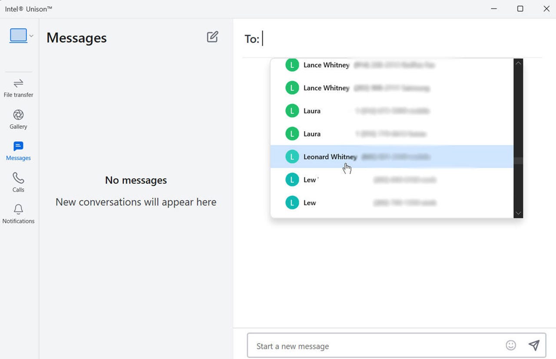This screenshot has height=359, width=556.
Task: Click the Messages panel heading
Action: click(76, 38)
